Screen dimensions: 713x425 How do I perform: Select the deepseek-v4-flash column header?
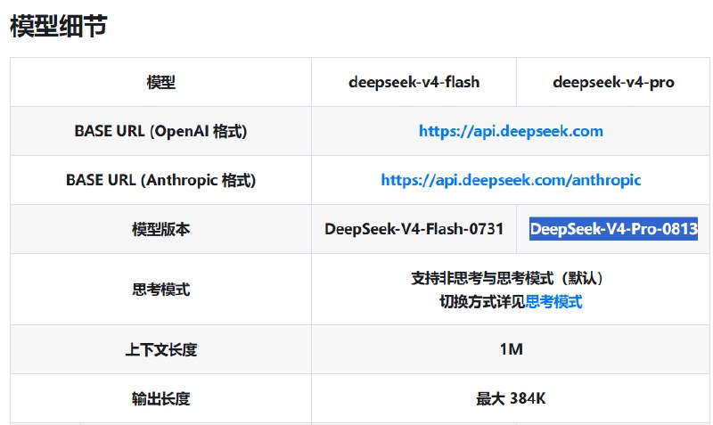pos(414,82)
